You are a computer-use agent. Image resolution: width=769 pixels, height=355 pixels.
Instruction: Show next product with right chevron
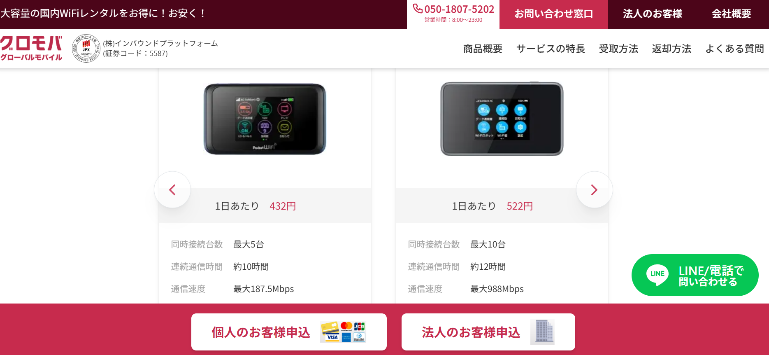coord(594,190)
